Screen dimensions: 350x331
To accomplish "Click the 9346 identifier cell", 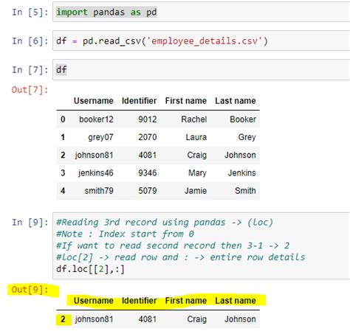I will 148,173.
